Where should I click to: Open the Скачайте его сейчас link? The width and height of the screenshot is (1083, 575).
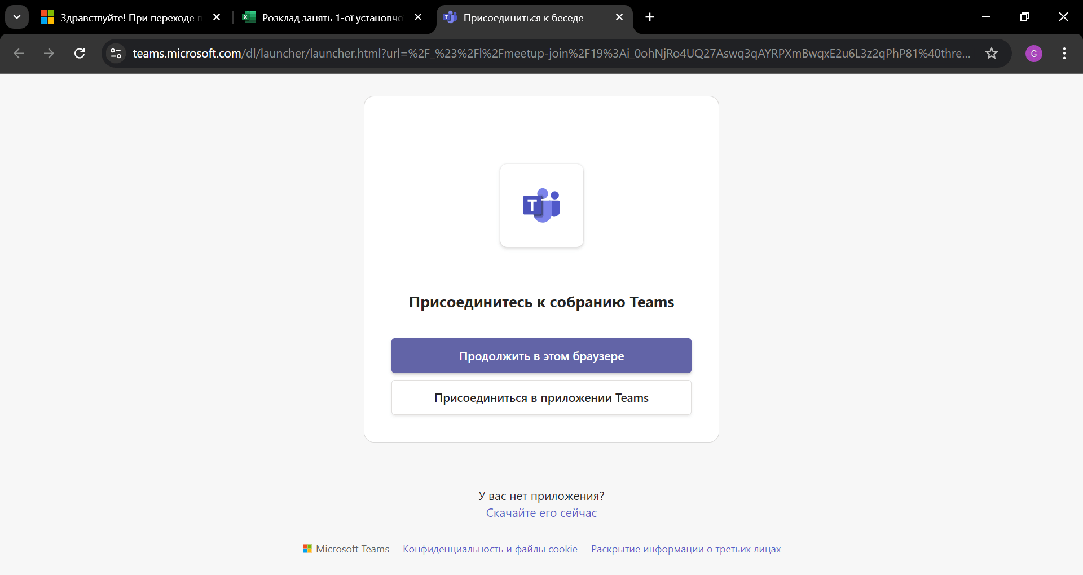coord(541,513)
